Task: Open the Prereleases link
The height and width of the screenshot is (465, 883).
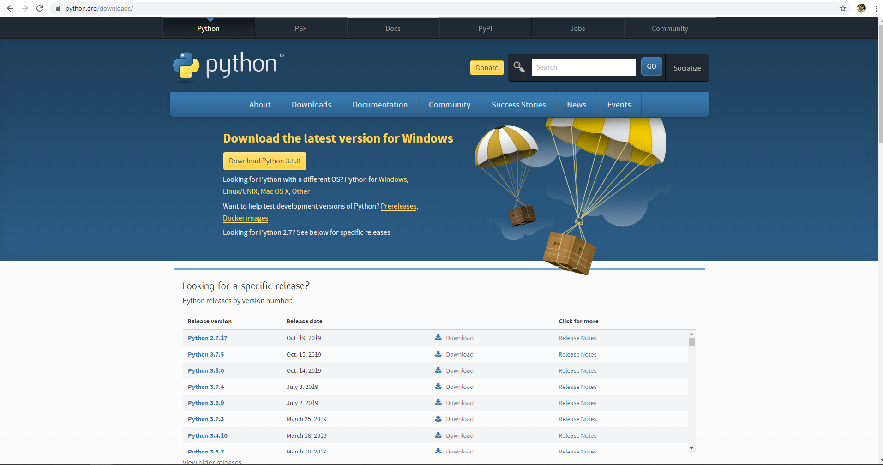Action: pos(399,206)
